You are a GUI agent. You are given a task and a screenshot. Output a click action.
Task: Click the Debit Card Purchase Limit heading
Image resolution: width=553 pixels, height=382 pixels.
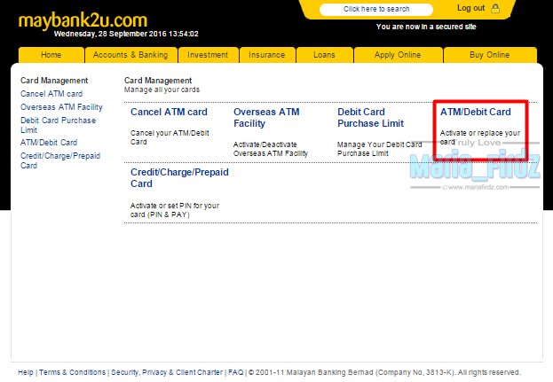coord(371,118)
